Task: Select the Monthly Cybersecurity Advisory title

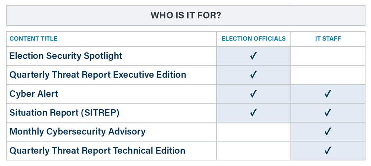Action: pyautogui.click(x=78, y=132)
